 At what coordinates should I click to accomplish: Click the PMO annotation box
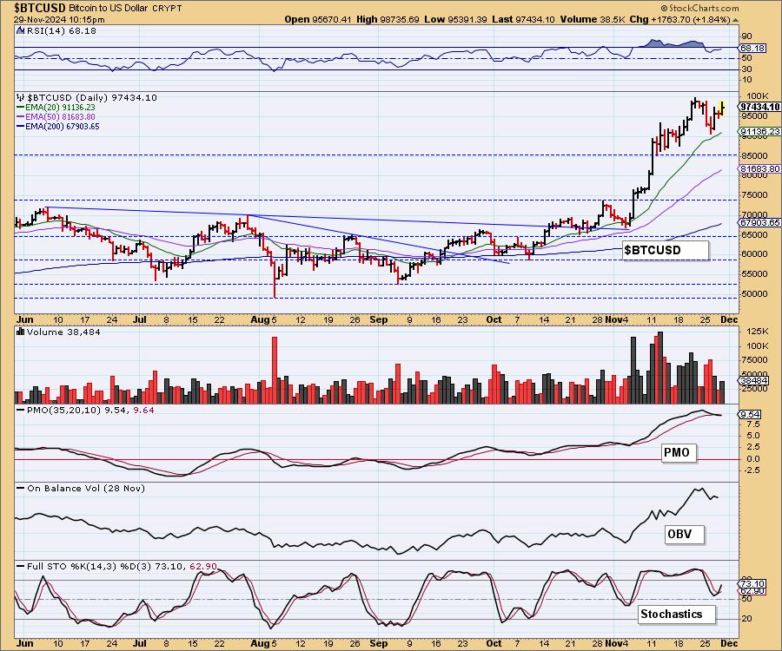click(678, 452)
